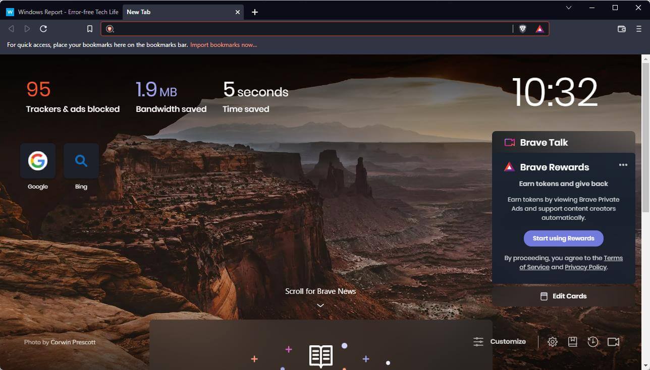Open the Terms of Service link

coord(571,263)
